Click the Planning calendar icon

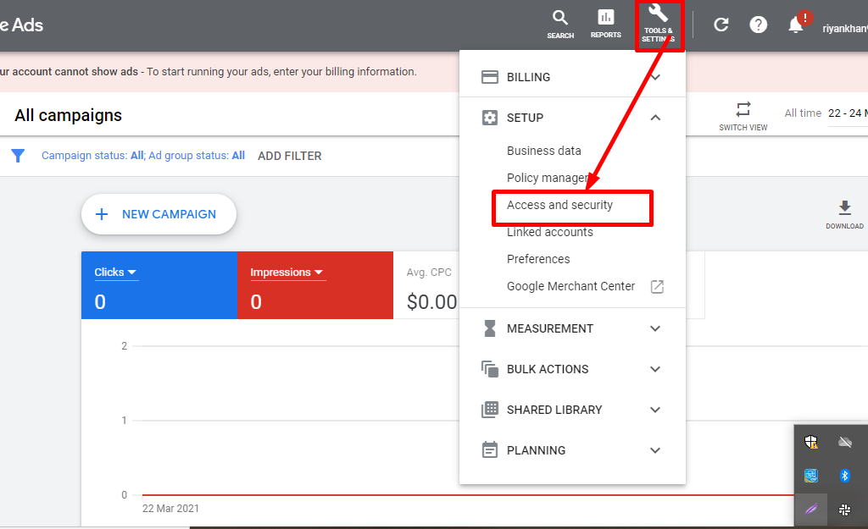pos(490,450)
